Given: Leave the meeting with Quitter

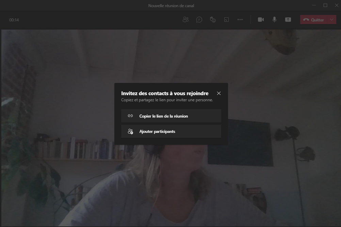Looking at the screenshot, I should pos(314,20).
